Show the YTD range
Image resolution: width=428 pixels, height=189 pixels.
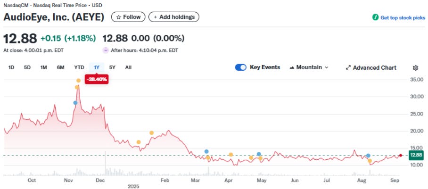point(79,67)
